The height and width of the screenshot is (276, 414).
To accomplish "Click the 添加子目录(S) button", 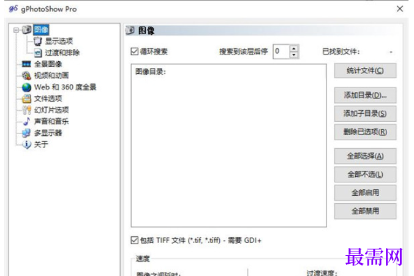I will (365, 114).
